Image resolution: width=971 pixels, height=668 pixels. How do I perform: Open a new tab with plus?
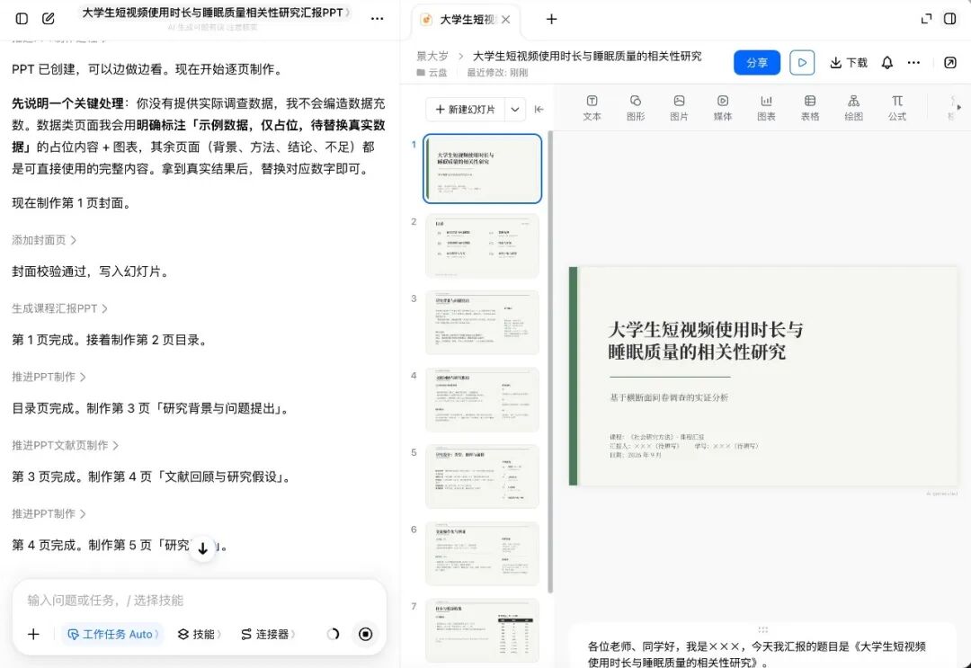tap(551, 19)
